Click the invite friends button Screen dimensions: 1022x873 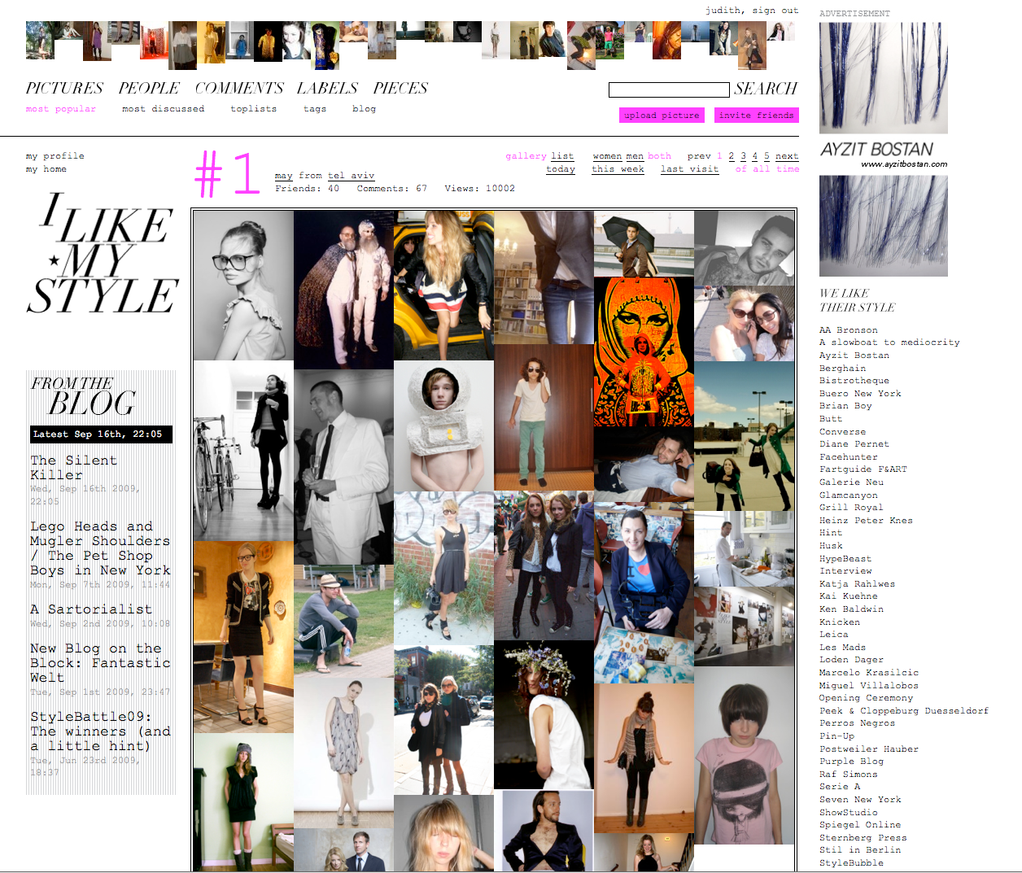[x=757, y=116]
